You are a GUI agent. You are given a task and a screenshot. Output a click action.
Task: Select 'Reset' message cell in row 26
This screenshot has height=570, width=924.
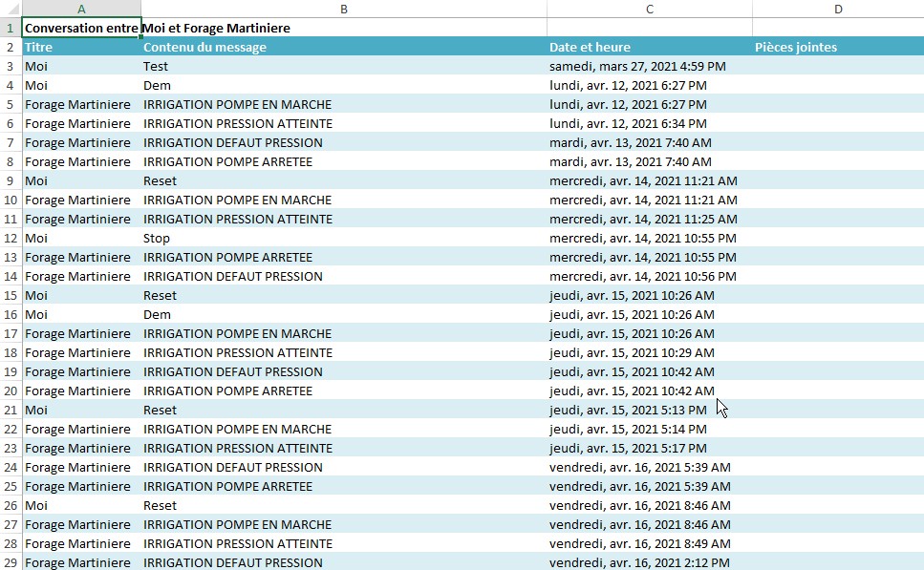coord(344,505)
